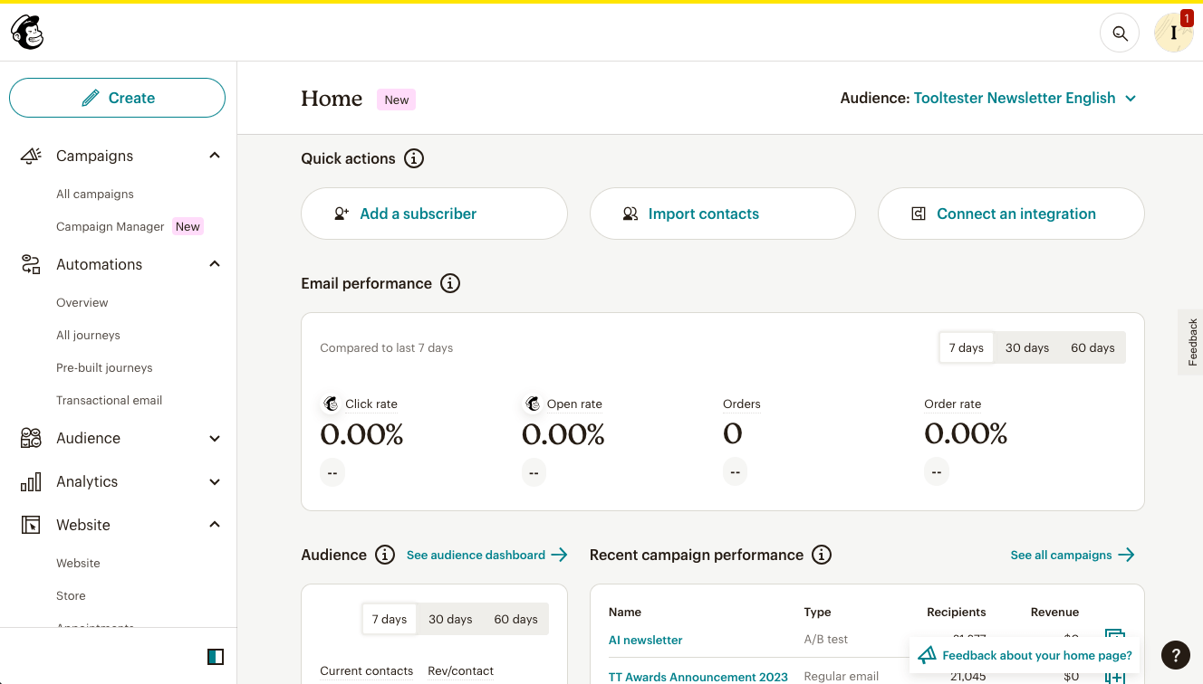Image resolution: width=1203 pixels, height=684 pixels.
Task: Show Quick actions info icon
Action: coord(414,158)
